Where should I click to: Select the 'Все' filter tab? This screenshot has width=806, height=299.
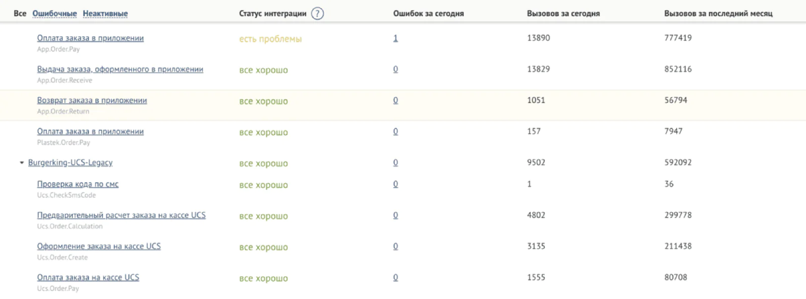(x=20, y=14)
